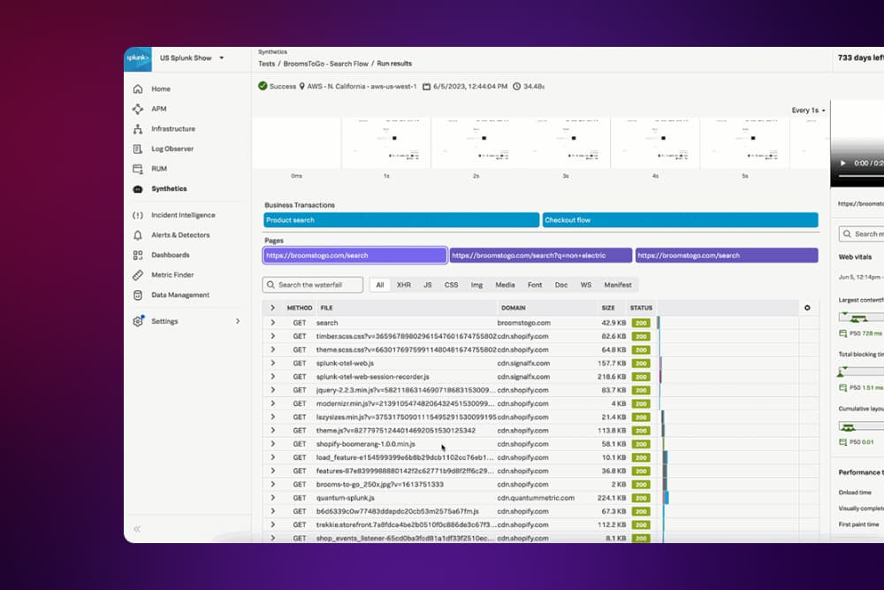Select the CSS filter tab

[x=451, y=285]
